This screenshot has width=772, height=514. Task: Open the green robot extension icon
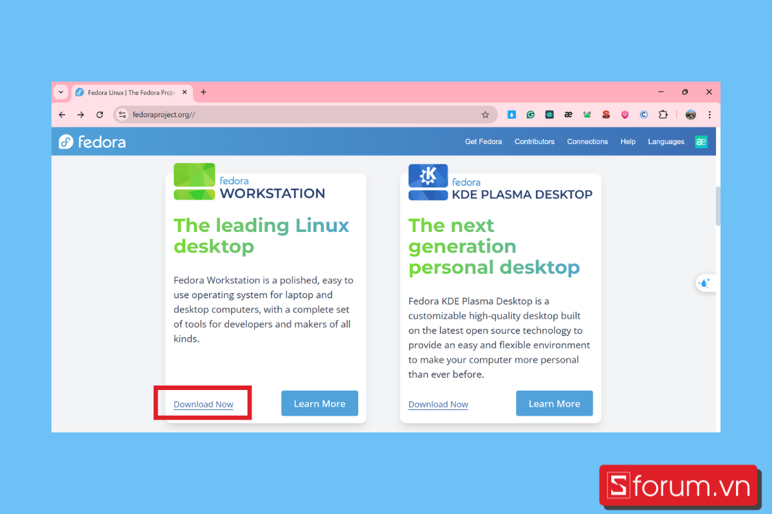click(x=587, y=115)
